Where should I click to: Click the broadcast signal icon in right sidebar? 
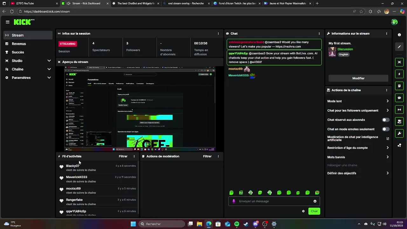pyautogui.click(x=399, y=110)
